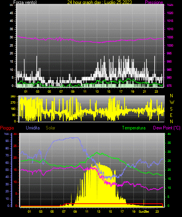Image resolution: width=182 pixels, height=217 pixels.
Task: Click hour "11" under the temperature graph
Action: (87, 212)
